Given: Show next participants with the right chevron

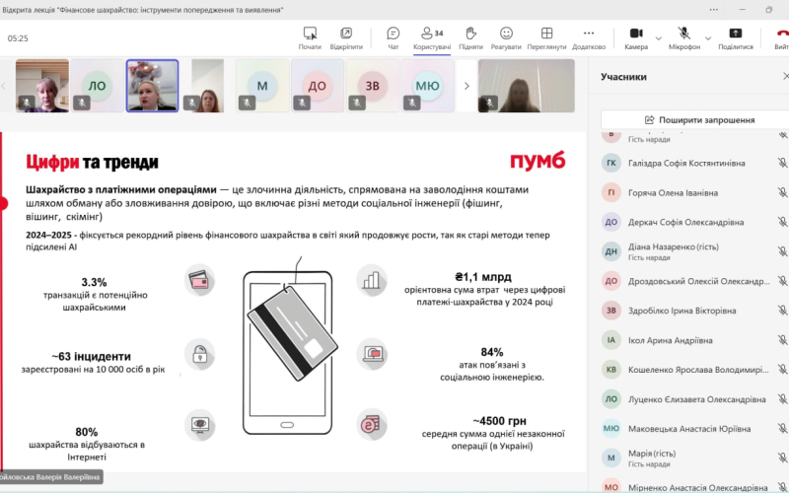Looking at the screenshot, I should coord(466,86).
